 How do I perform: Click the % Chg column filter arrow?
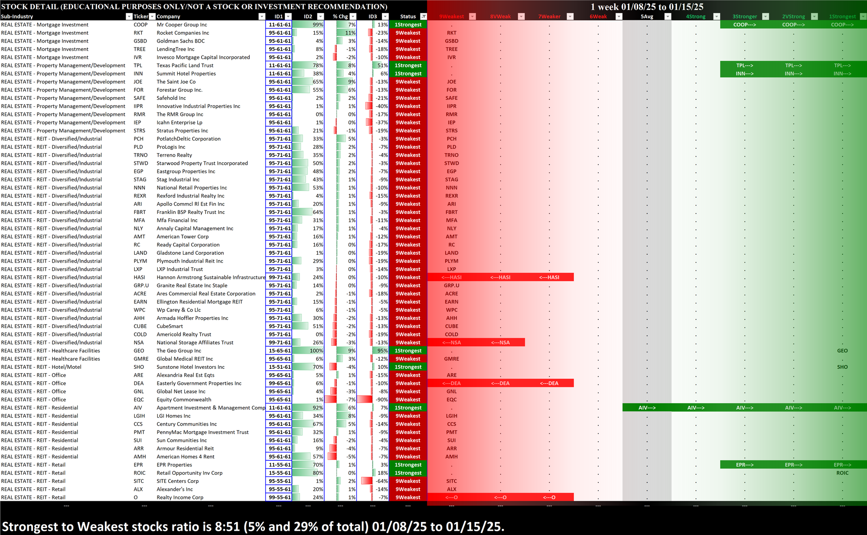tap(353, 16)
